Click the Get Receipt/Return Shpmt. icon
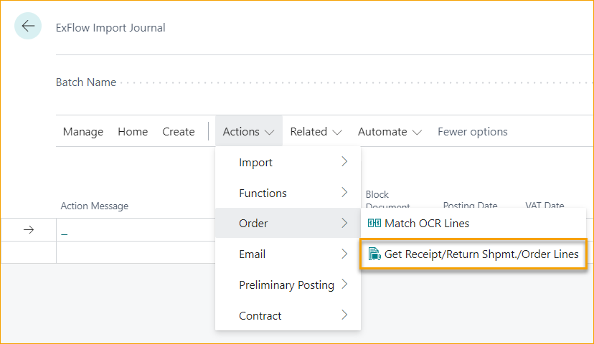The image size is (594, 344). (x=374, y=254)
